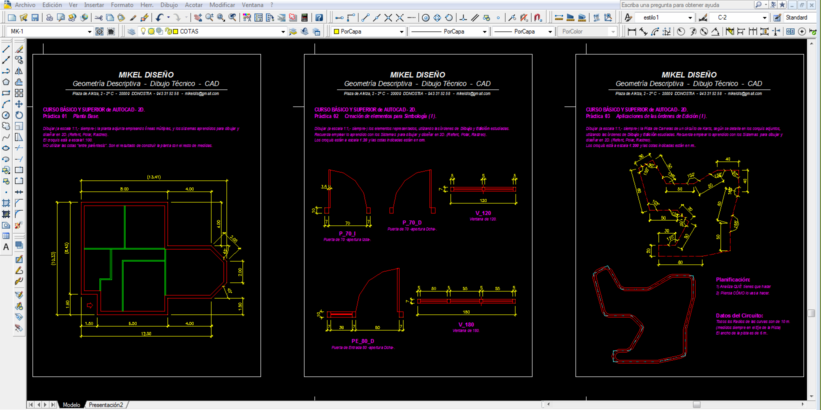The height and width of the screenshot is (410, 821).
Task: Choose the Move tool in modify toolbar
Action: coord(19,104)
